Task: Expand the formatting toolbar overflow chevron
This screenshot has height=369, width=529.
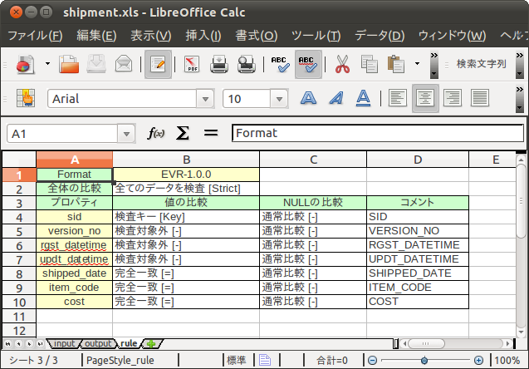Action: coord(520,99)
